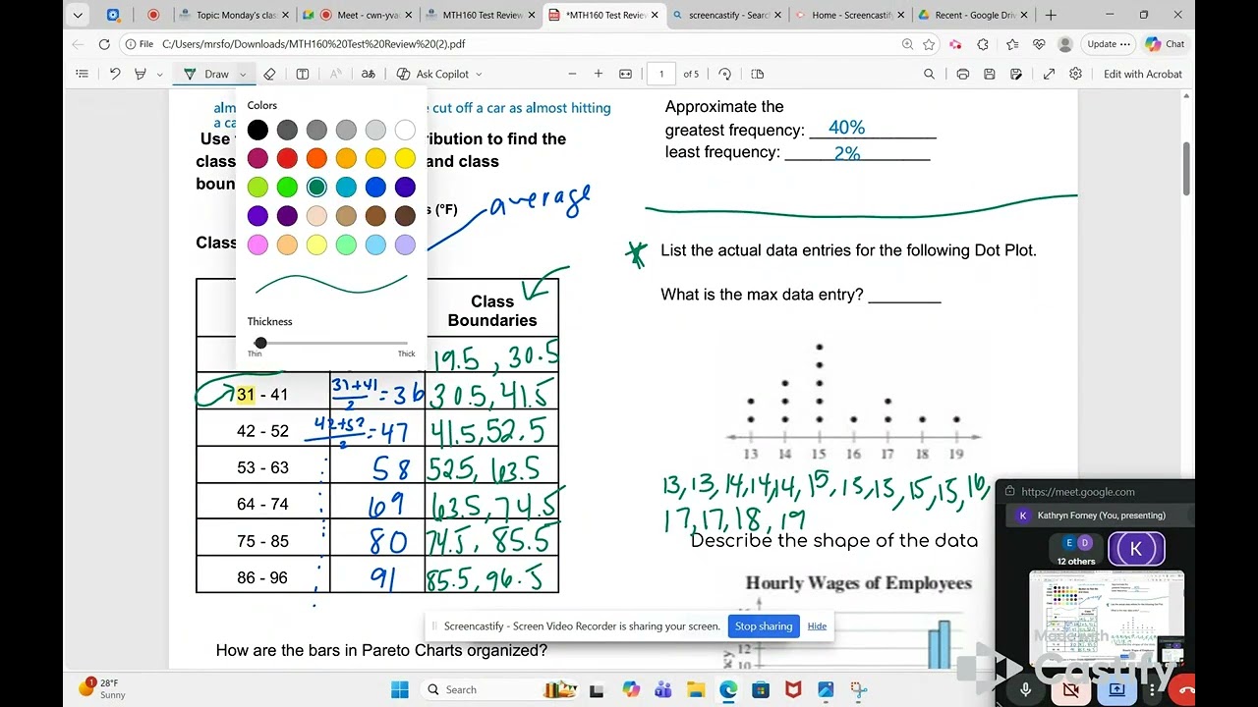Click the browser Refresh icon

[x=104, y=44]
